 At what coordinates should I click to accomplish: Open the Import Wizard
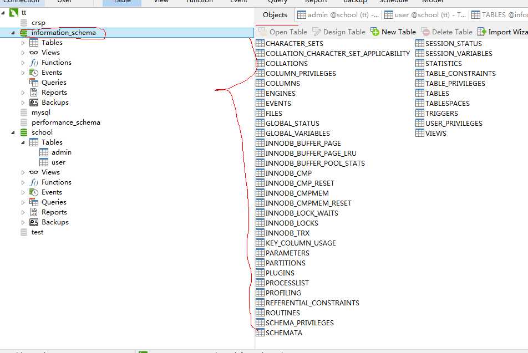click(x=502, y=32)
